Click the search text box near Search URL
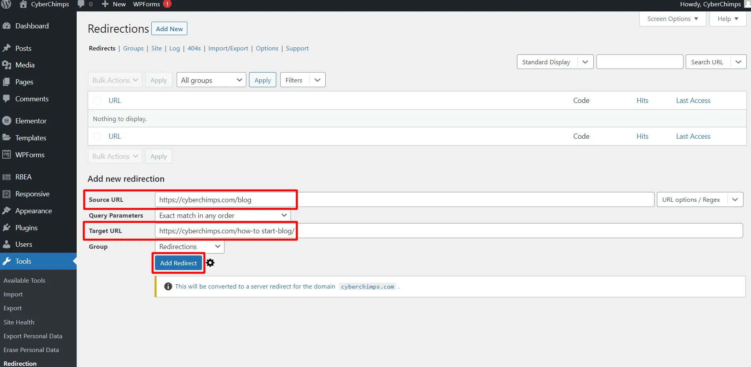 click(x=640, y=62)
